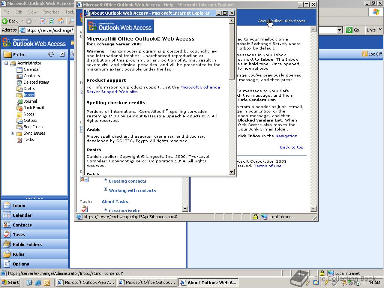The height and width of the screenshot is (288, 384).
Task: Open Journal folder icon in tree
Action: click(19, 101)
